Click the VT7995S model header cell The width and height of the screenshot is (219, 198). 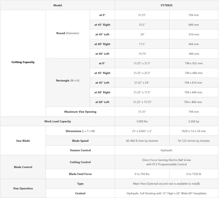[166, 5]
